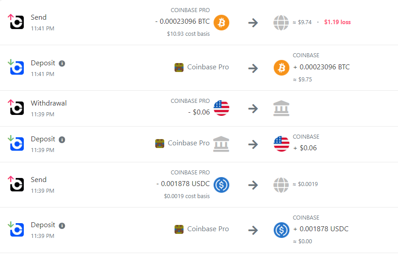Click the info icon beside the bottom Deposit
This screenshot has height=254, width=398.
pos(62,226)
